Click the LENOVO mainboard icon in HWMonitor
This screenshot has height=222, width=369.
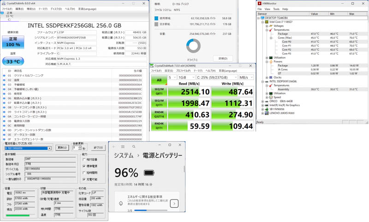(267, 113)
